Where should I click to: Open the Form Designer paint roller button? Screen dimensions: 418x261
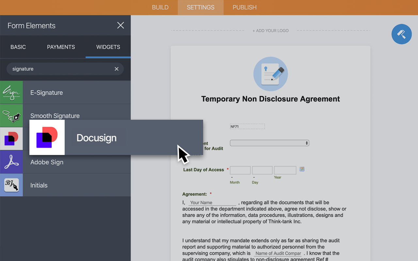click(401, 34)
